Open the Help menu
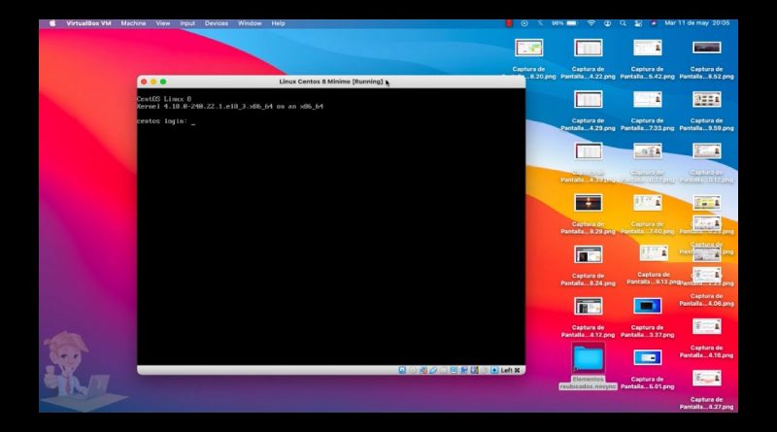 click(278, 23)
